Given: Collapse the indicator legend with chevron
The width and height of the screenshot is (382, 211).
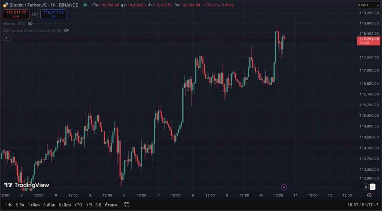Looking at the screenshot, I should pos(6,38).
